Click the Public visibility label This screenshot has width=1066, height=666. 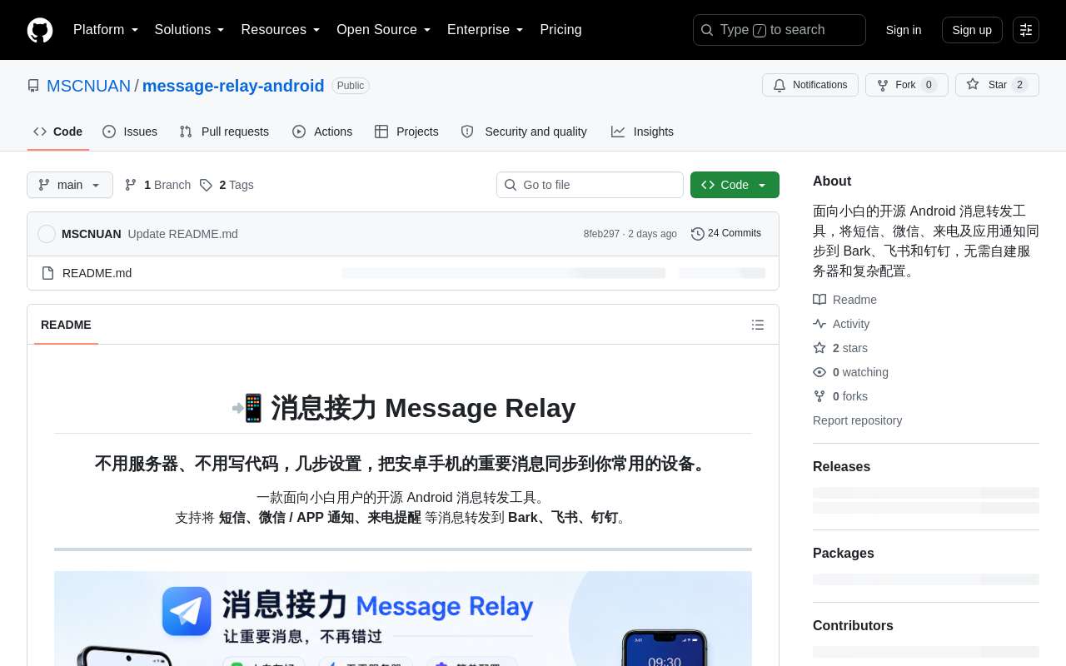(x=351, y=86)
